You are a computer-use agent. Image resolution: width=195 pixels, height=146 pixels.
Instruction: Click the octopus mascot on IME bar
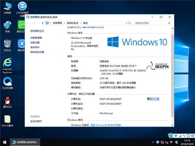coord(171,135)
